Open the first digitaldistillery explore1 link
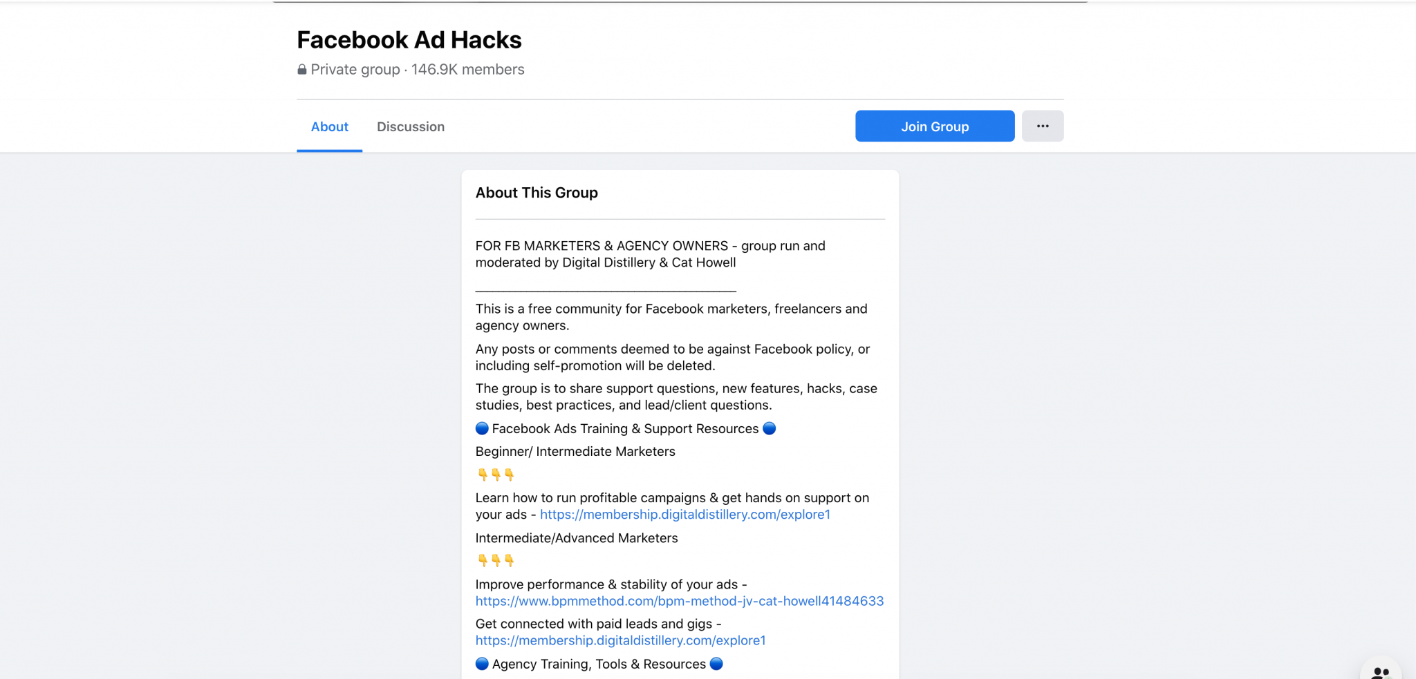The width and height of the screenshot is (1416, 679). click(x=685, y=514)
